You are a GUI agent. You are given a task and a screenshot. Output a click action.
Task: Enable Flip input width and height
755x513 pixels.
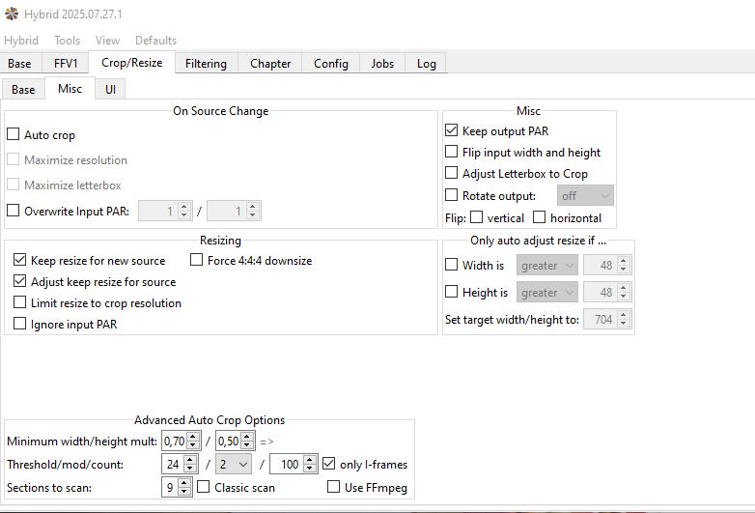pos(452,152)
